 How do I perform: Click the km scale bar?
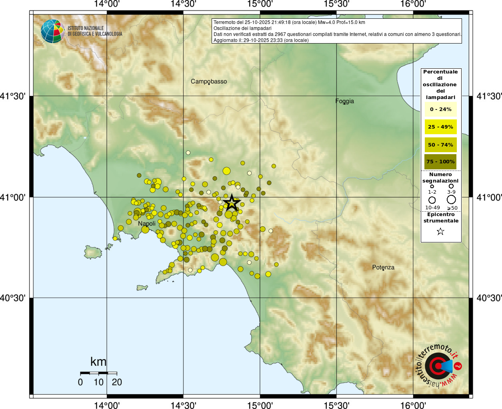98,373
